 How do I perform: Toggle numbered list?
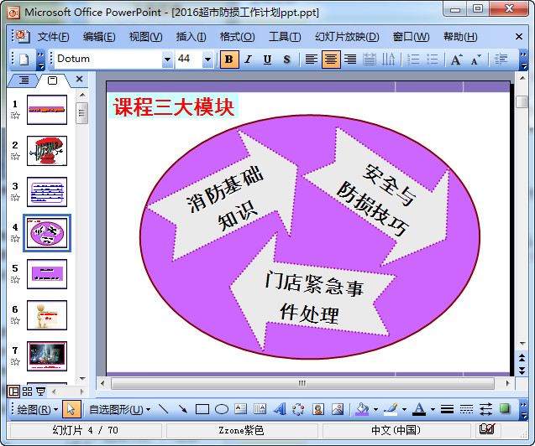pyautogui.click(x=413, y=60)
